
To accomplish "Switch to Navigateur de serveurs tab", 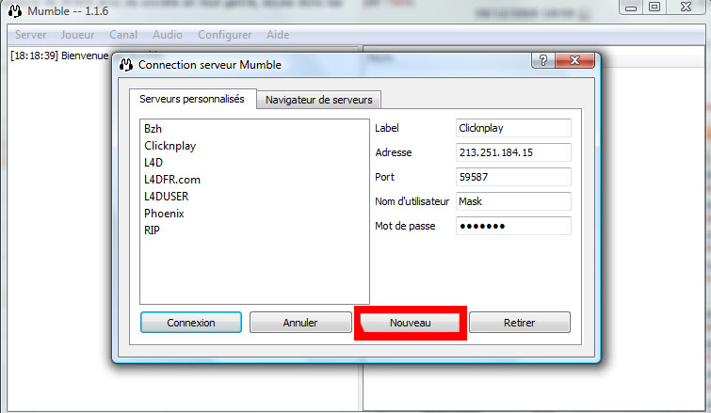I will click(x=318, y=100).
